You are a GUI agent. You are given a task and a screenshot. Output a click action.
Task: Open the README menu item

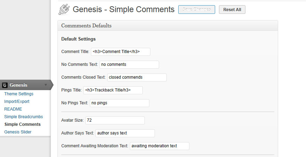13,109
